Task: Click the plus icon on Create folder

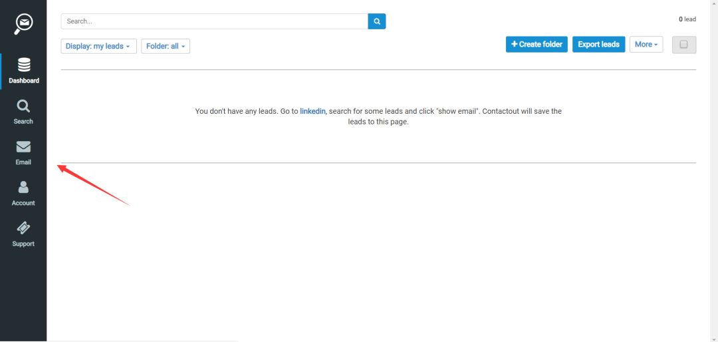Action: tap(514, 45)
